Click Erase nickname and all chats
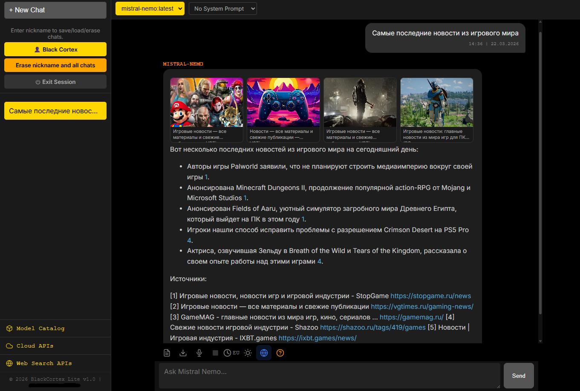 point(55,65)
